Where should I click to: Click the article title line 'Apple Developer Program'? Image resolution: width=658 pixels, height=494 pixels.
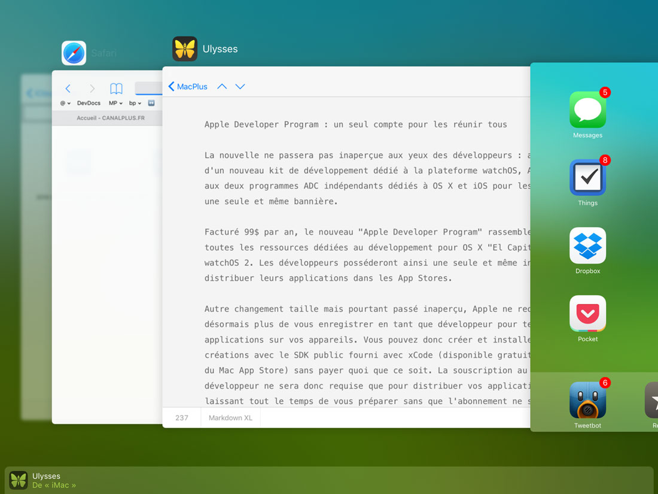pyautogui.click(x=356, y=125)
